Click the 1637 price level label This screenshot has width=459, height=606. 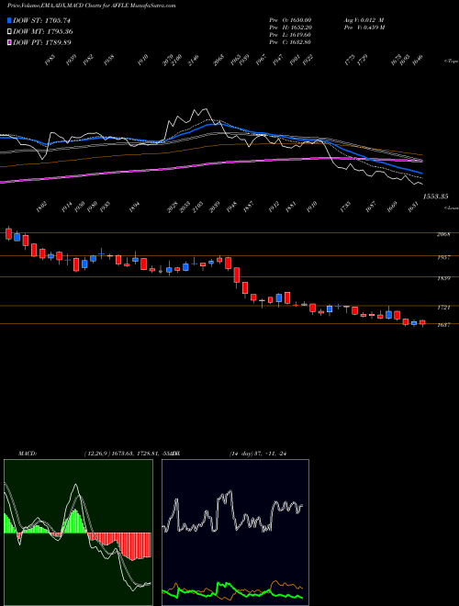443,325
